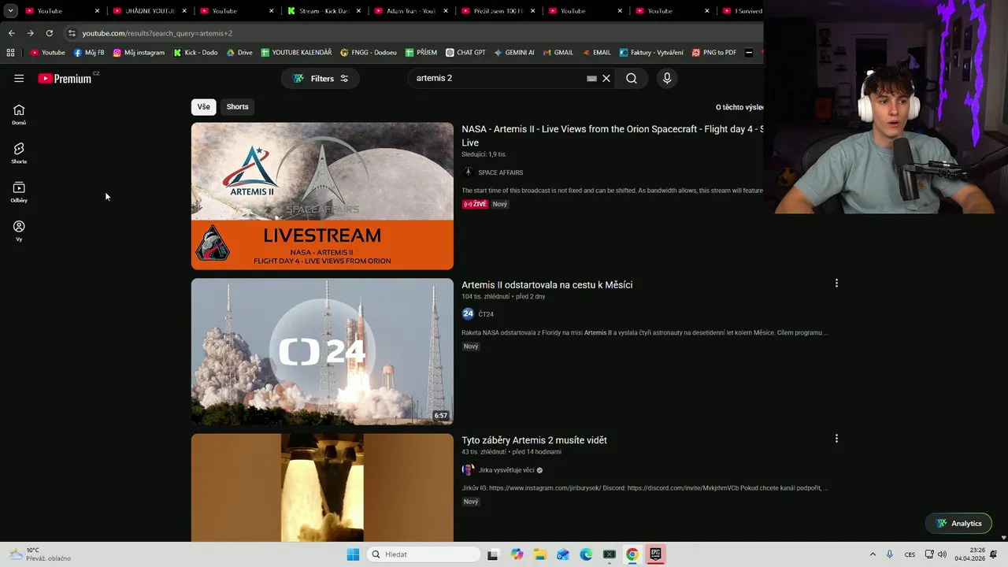This screenshot has width=1008, height=567.
Task: Open the CHAT GPT bookmark
Action: coord(465,53)
